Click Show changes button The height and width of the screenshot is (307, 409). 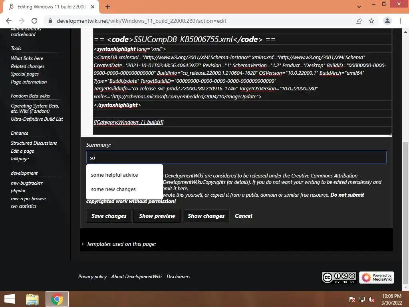[x=206, y=216]
